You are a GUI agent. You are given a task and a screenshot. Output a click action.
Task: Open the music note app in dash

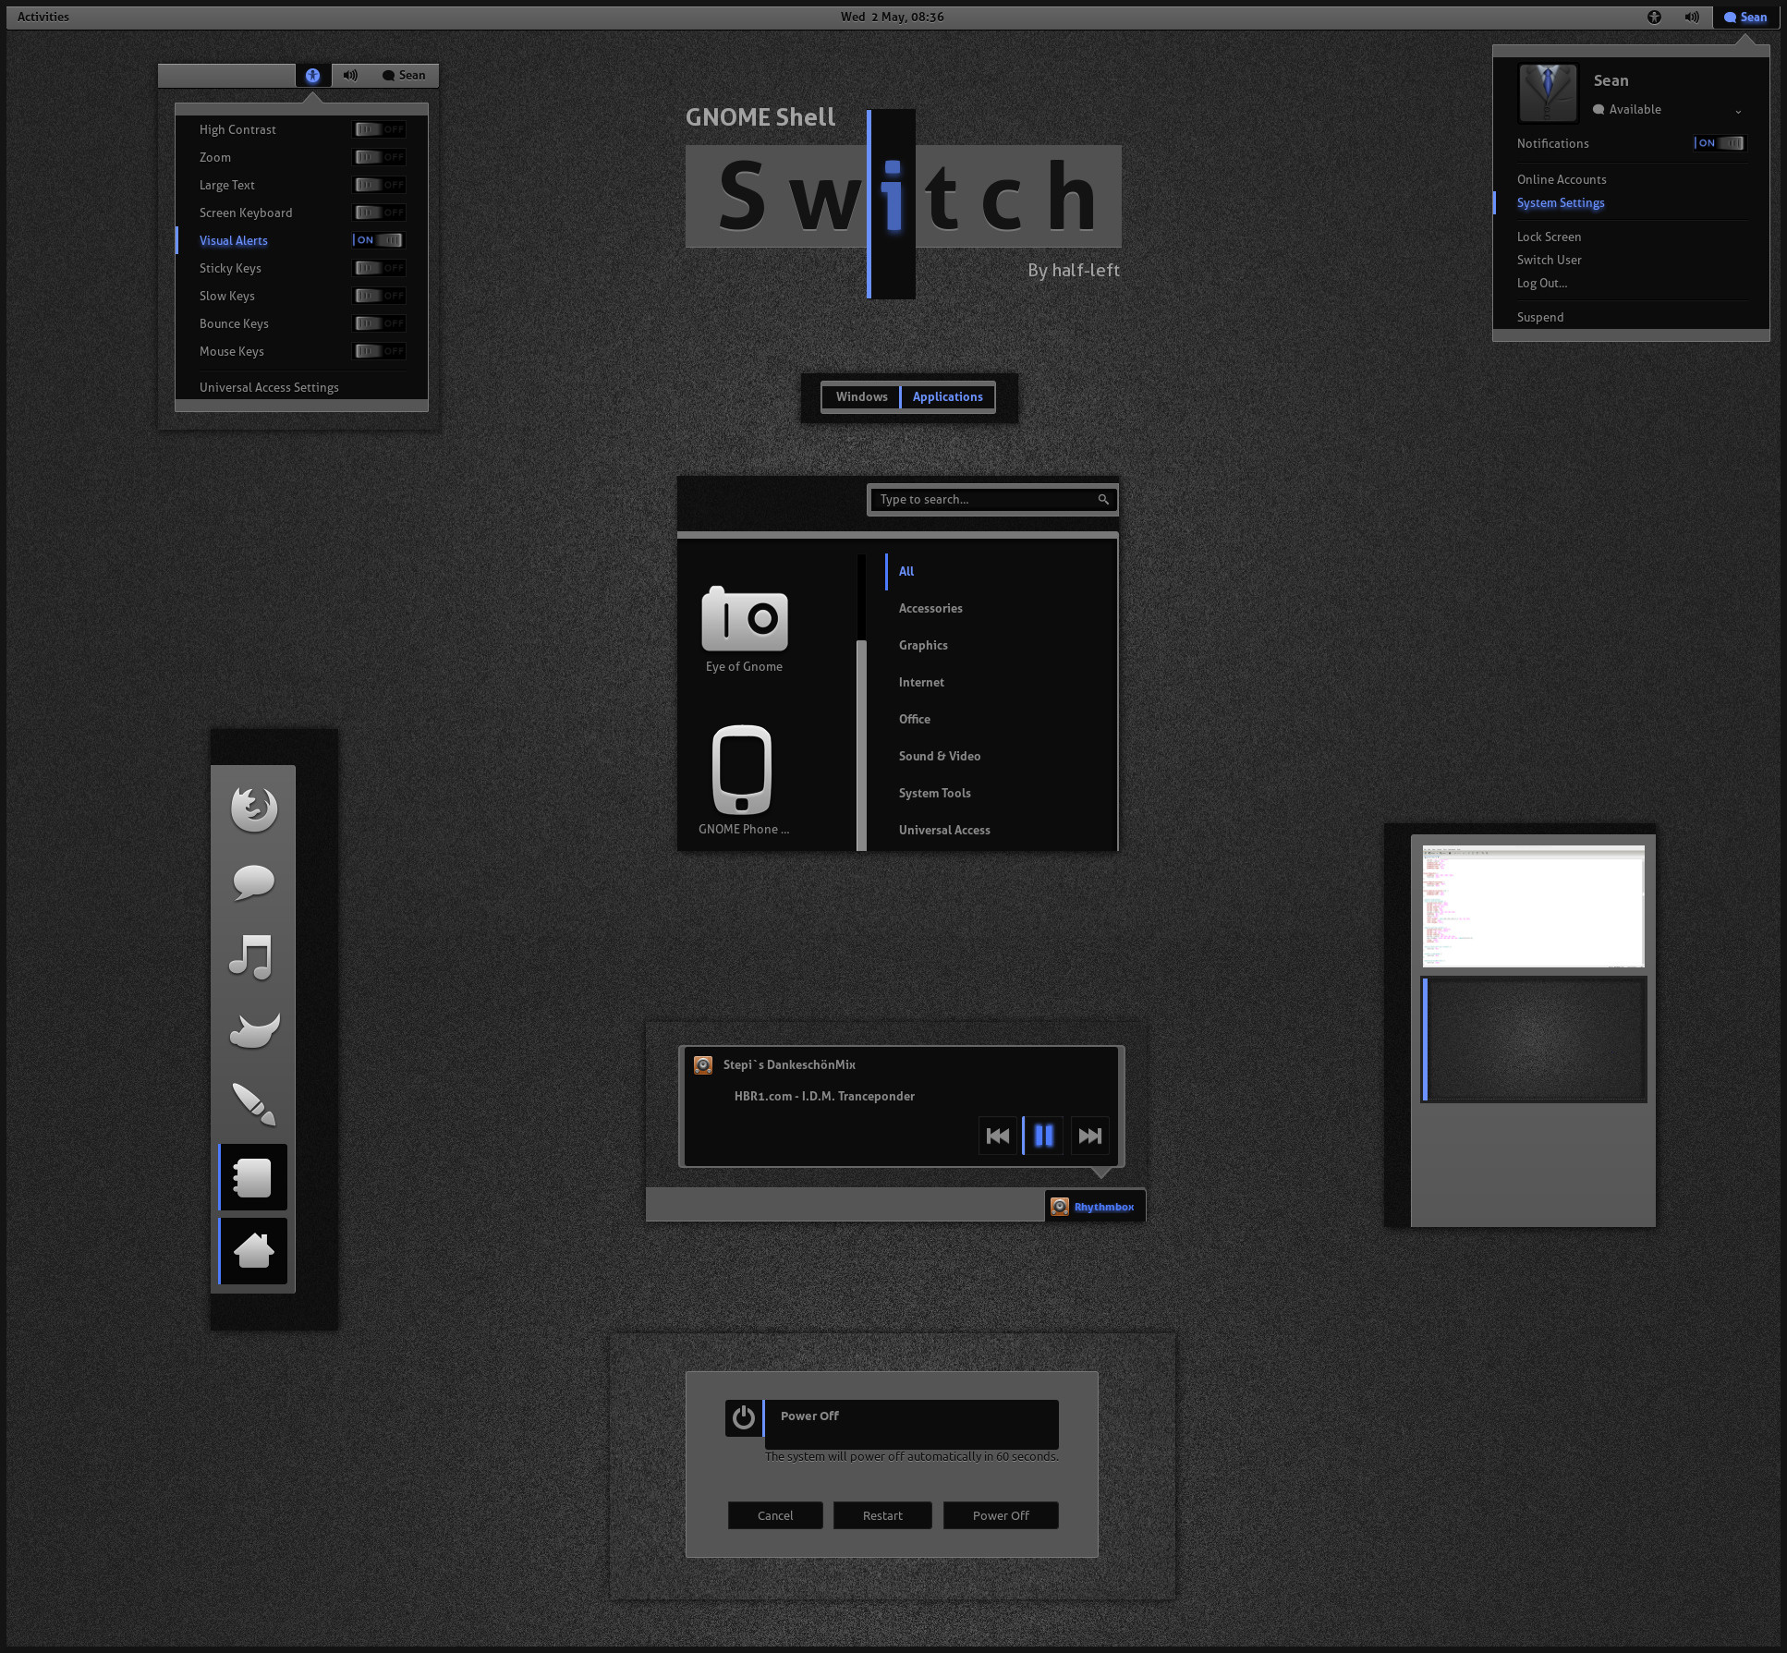pyautogui.click(x=251, y=956)
